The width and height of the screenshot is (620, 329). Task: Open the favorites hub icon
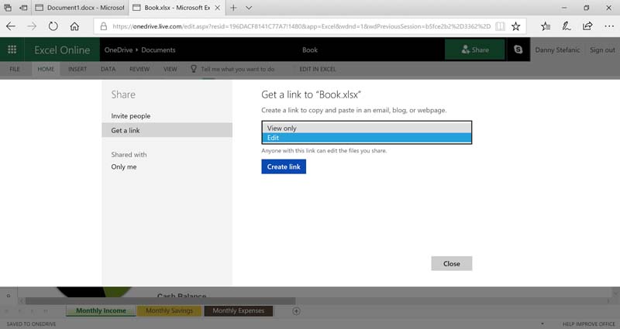[x=546, y=26]
